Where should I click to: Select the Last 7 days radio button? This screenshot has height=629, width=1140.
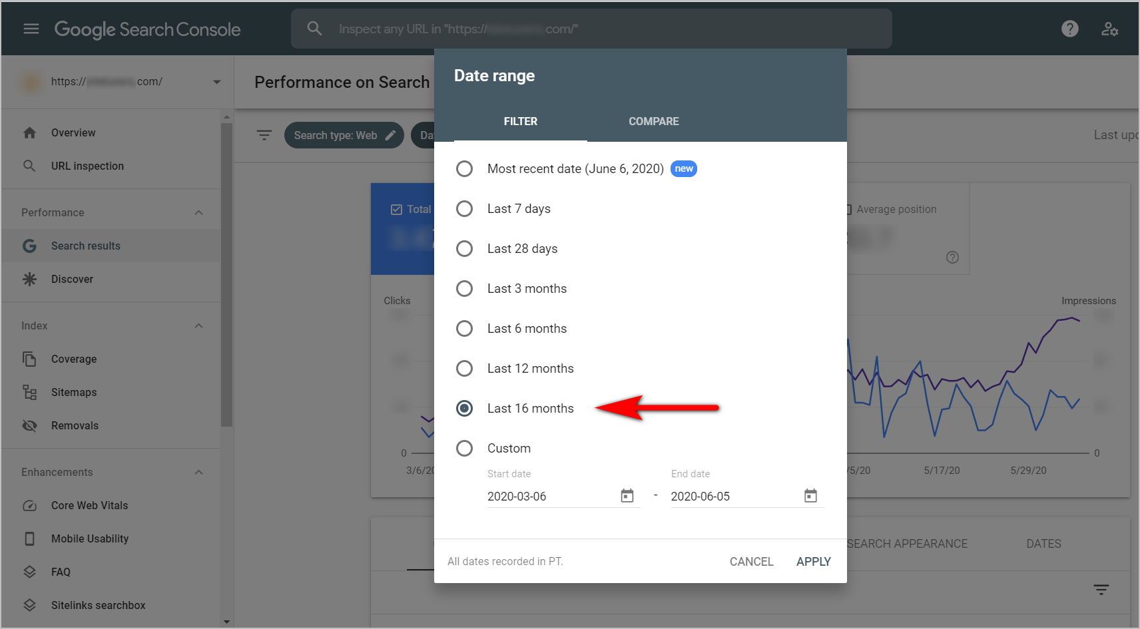(464, 208)
